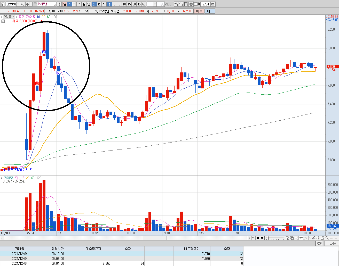The height and width of the screenshot is (266, 339).
Task: Toggle the checkbox next to date field
Action: pyautogui.click(x=196, y=4)
